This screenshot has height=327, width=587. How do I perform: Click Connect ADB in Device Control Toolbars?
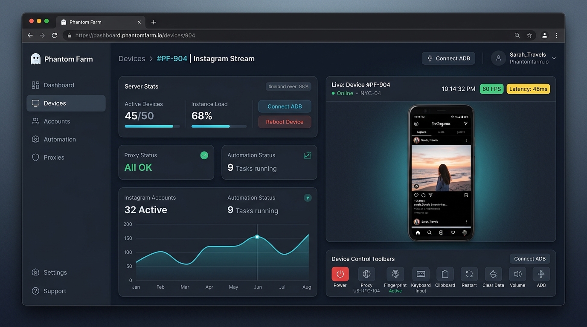click(x=530, y=258)
